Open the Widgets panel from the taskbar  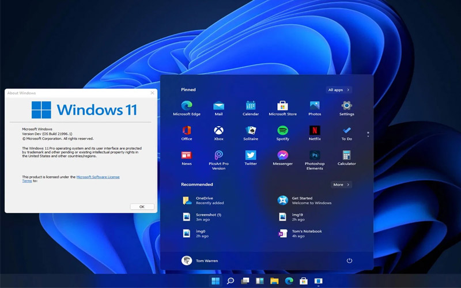pos(260,281)
